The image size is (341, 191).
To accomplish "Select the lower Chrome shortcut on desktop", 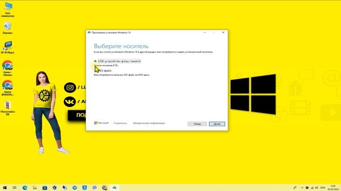I will click(7, 88).
